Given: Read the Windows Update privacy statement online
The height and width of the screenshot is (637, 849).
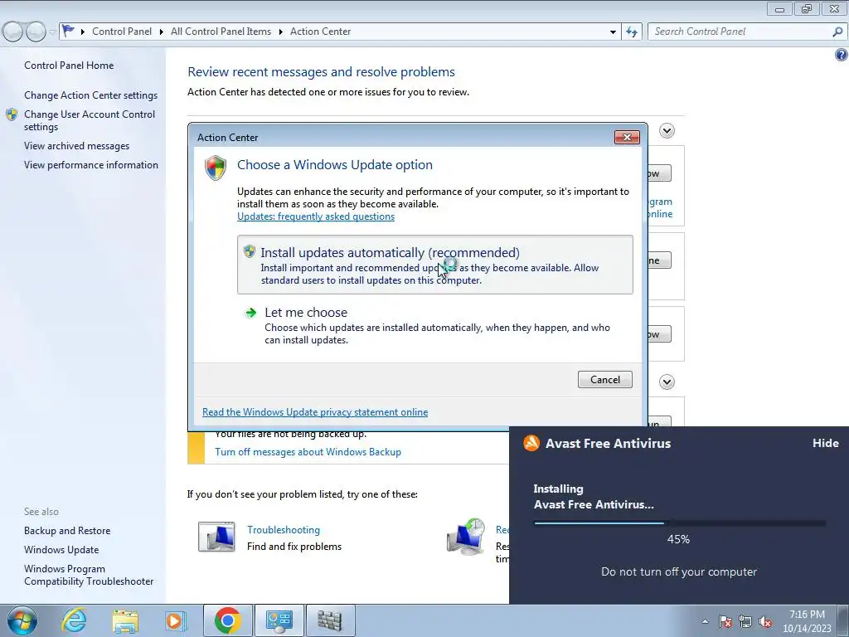Looking at the screenshot, I should point(315,412).
